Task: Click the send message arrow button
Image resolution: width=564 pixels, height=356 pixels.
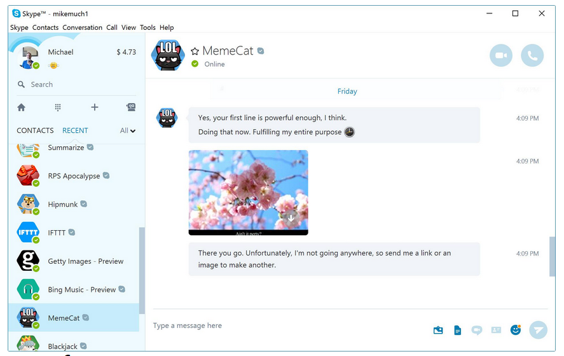Action: pos(538,330)
